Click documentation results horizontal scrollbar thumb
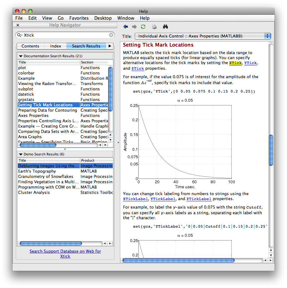287x288 pixels. click(x=38, y=145)
